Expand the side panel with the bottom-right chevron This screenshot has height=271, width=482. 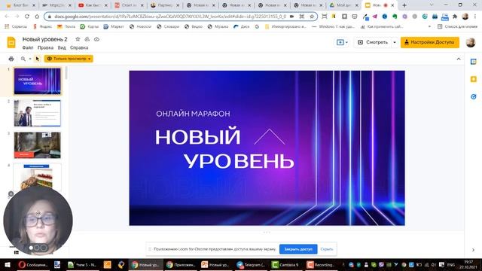[474, 250]
